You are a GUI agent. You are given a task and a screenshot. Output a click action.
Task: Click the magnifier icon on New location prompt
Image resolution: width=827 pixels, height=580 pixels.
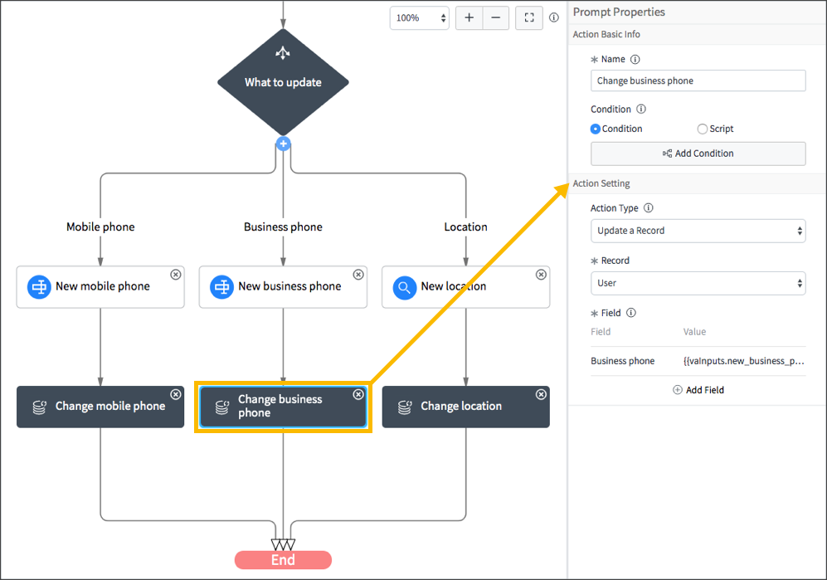click(x=404, y=287)
